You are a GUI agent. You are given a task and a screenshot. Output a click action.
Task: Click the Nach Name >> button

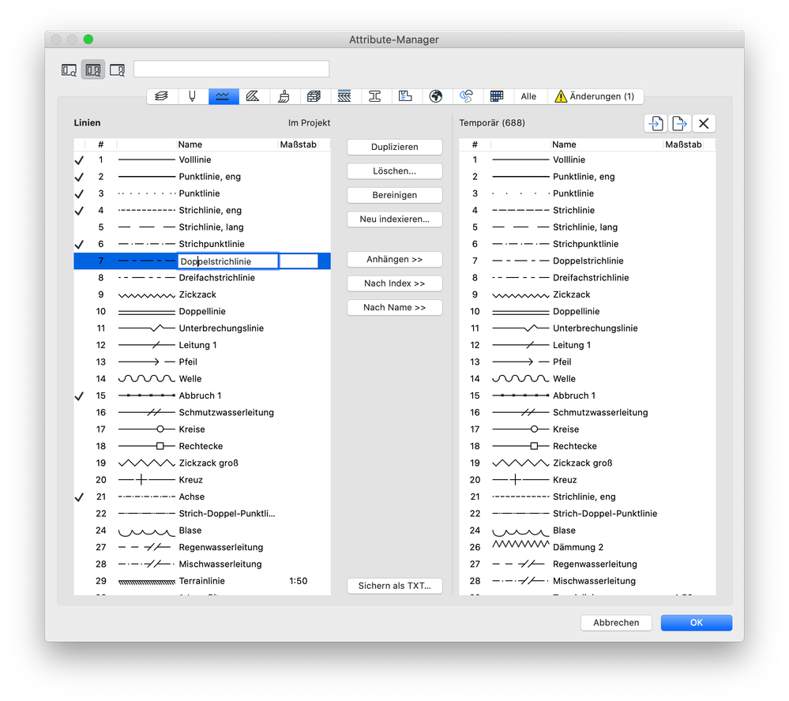tap(395, 307)
